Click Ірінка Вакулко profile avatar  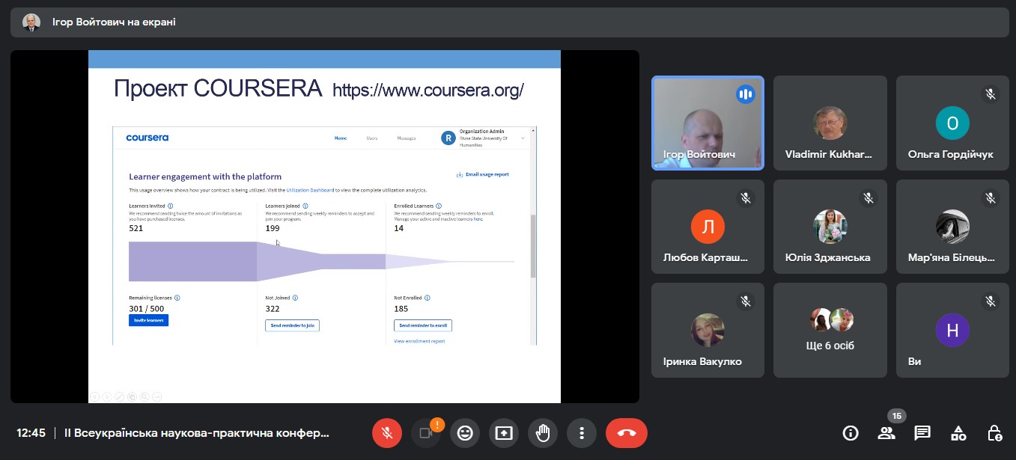(x=708, y=330)
